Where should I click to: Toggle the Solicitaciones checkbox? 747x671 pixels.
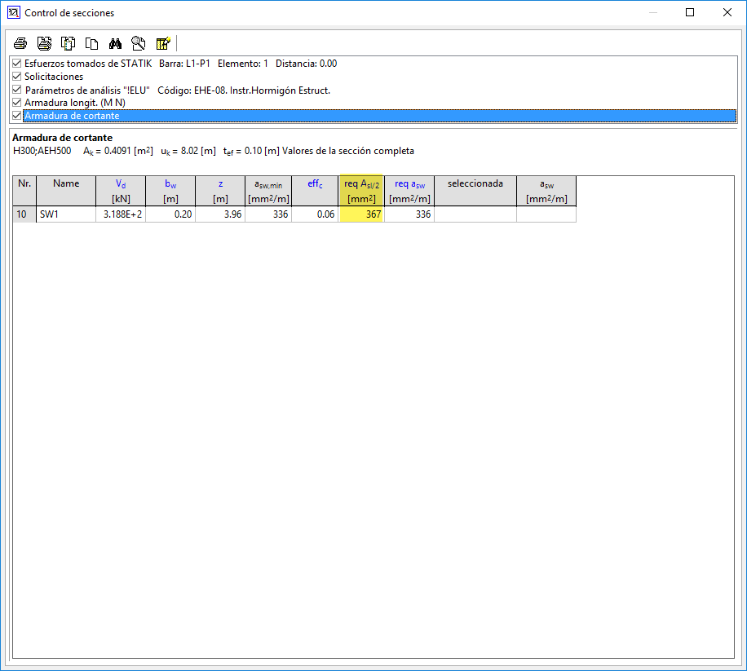tap(17, 77)
